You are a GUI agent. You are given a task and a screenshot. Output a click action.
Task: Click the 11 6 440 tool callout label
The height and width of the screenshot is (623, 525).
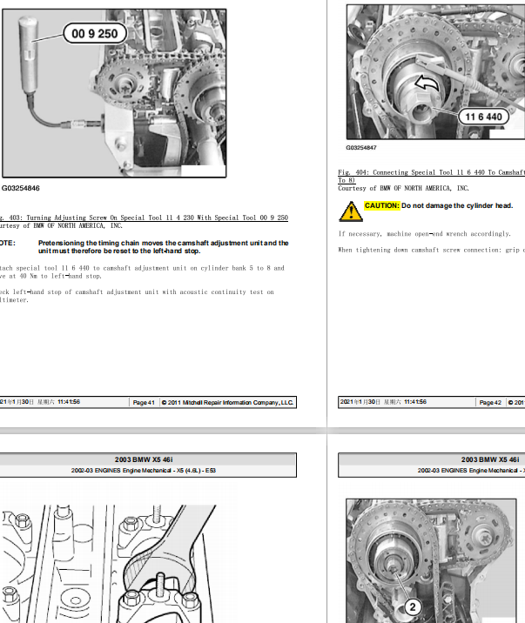tap(483, 117)
